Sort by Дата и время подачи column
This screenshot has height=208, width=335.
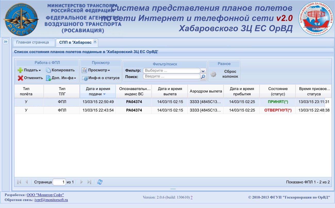(x=98, y=91)
